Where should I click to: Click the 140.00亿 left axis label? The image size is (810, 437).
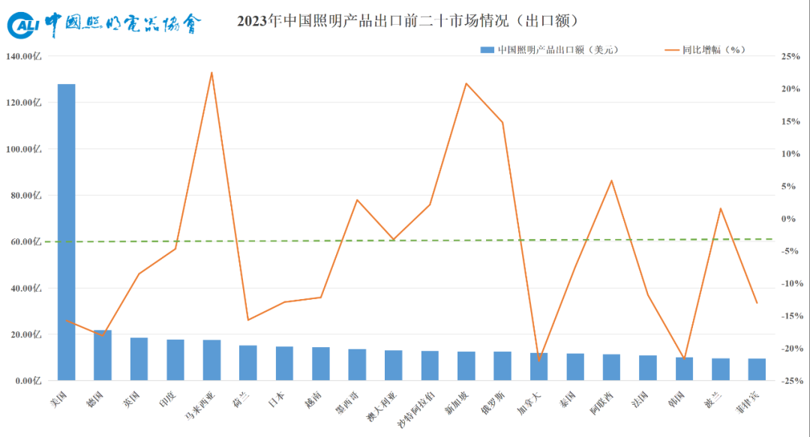24,56
